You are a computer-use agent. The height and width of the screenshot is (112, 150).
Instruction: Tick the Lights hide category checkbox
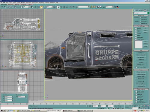(136, 32)
